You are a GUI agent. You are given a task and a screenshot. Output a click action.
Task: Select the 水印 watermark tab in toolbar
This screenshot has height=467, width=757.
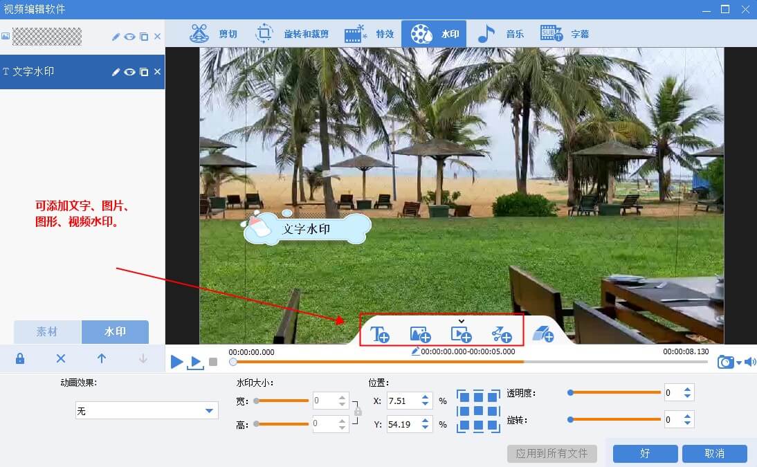[x=434, y=34]
